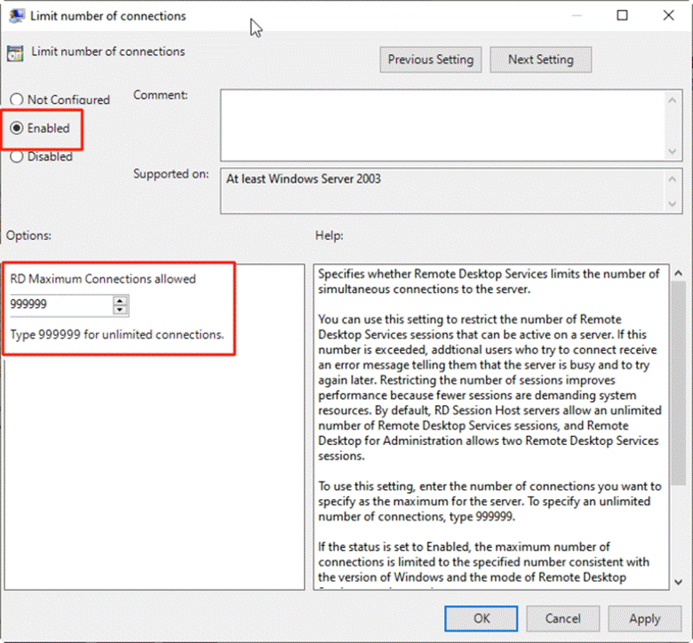Click the Help panel scroll up arrow

point(679,274)
